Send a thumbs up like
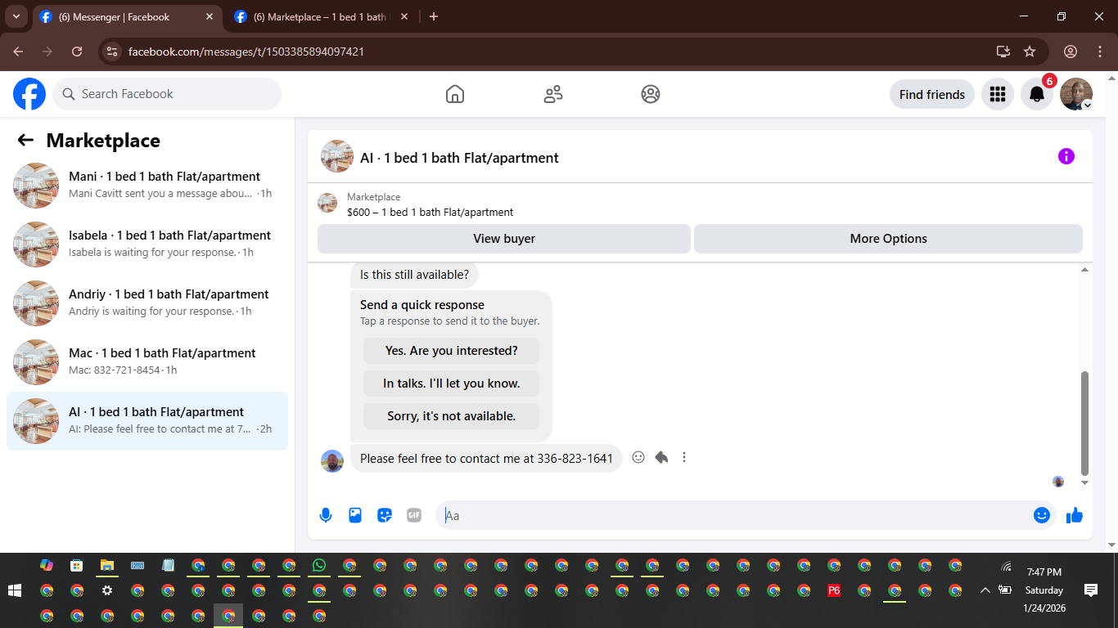The height and width of the screenshot is (628, 1118). click(x=1075, y=515)
